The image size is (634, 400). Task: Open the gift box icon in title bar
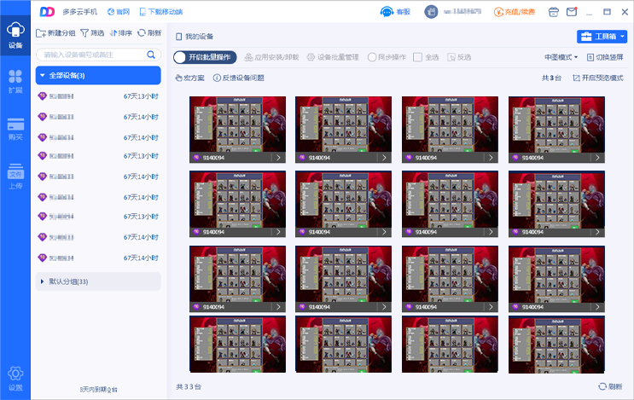pyautogui.click(x=554, y=12)
